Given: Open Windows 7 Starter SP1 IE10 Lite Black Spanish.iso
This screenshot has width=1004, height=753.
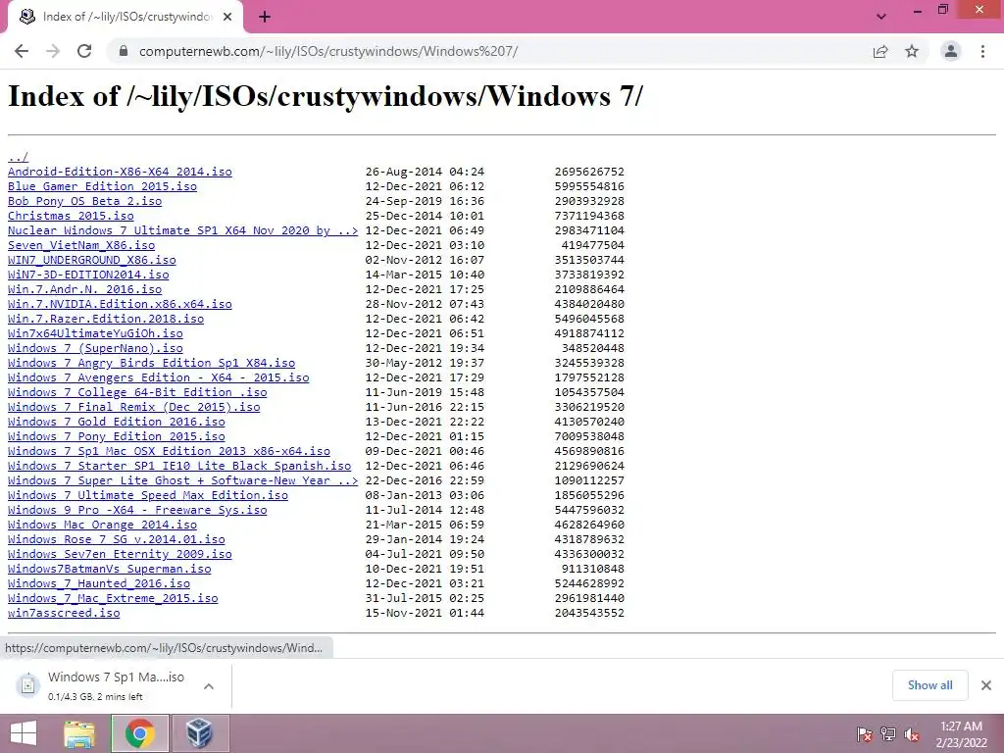Looking at the screenshot, I should [179, 466].
